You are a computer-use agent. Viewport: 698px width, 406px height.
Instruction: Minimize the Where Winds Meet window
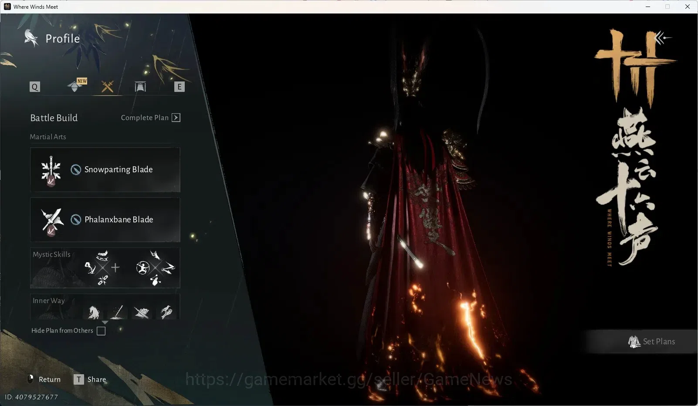click(x=648, y=7)
